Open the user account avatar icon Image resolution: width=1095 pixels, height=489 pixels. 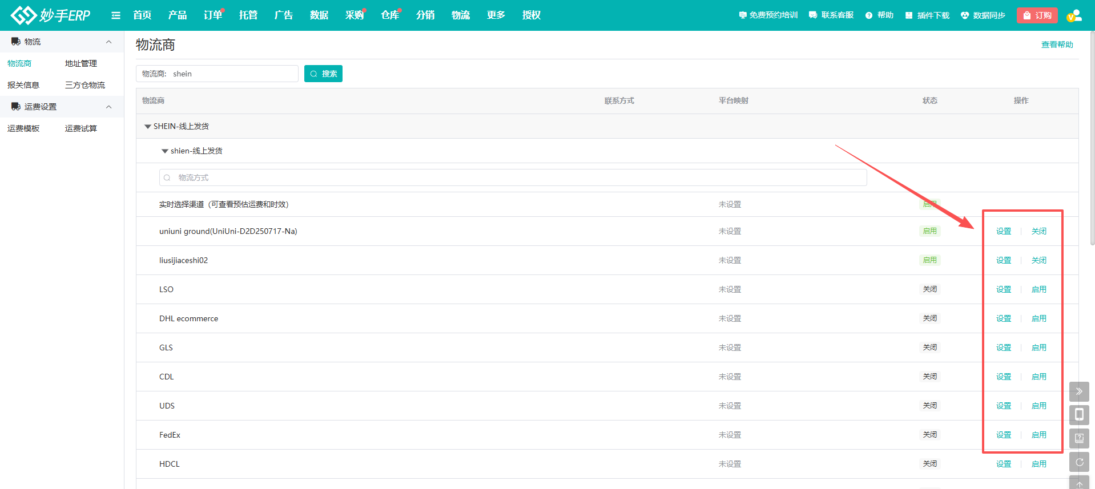[x=1074, y=15]
